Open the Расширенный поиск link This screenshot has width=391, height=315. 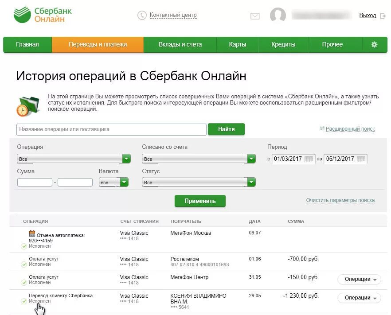click(x=350, y=129)
